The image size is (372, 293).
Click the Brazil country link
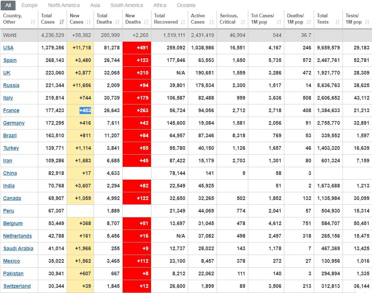click(x=10, y=136)
